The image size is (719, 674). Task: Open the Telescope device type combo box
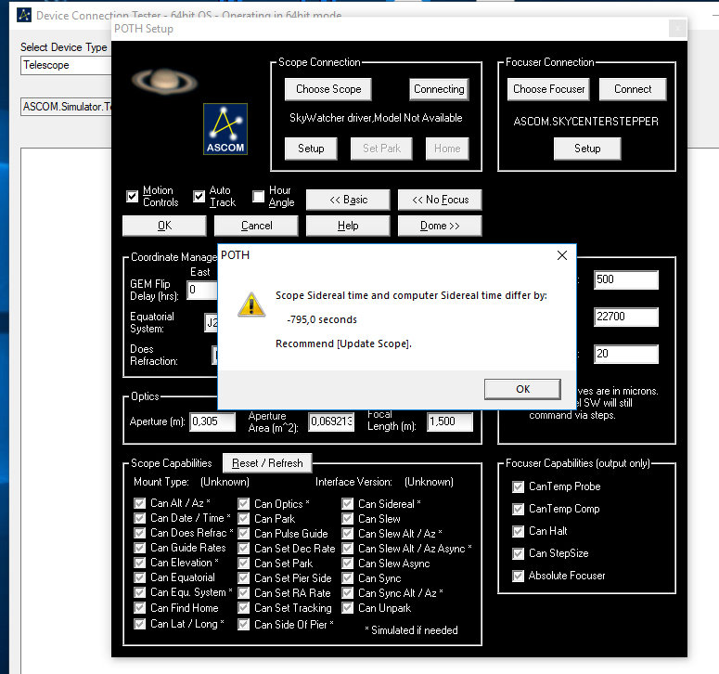click(66, 65)
